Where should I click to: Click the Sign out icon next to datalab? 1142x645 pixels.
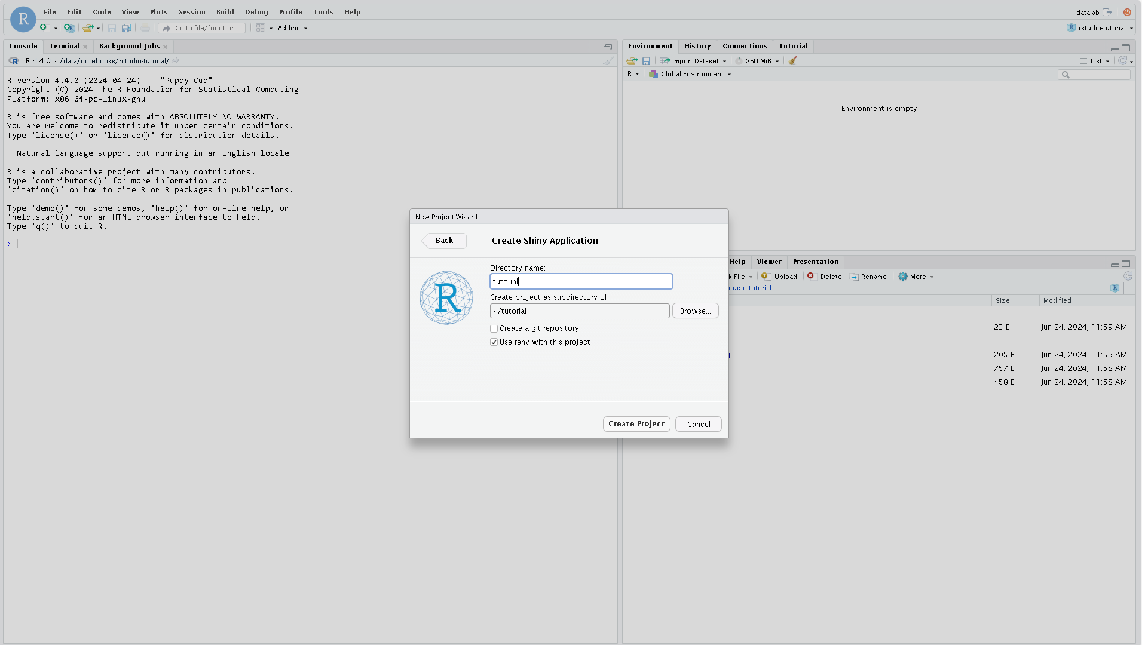1107,12
